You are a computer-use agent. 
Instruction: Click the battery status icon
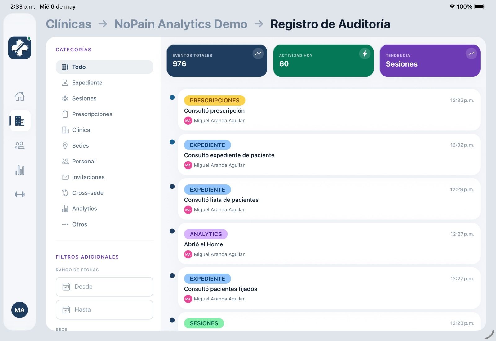[x=480, y=6]
